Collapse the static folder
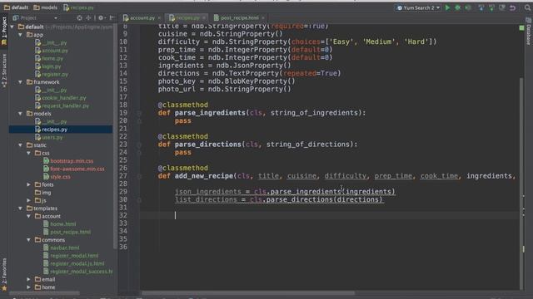This screenshot has width=533, height=299. [20, 145]
